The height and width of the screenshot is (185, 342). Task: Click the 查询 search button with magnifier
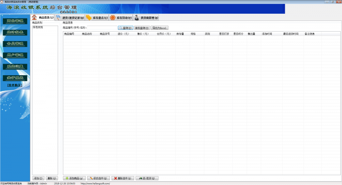point(125,28)
